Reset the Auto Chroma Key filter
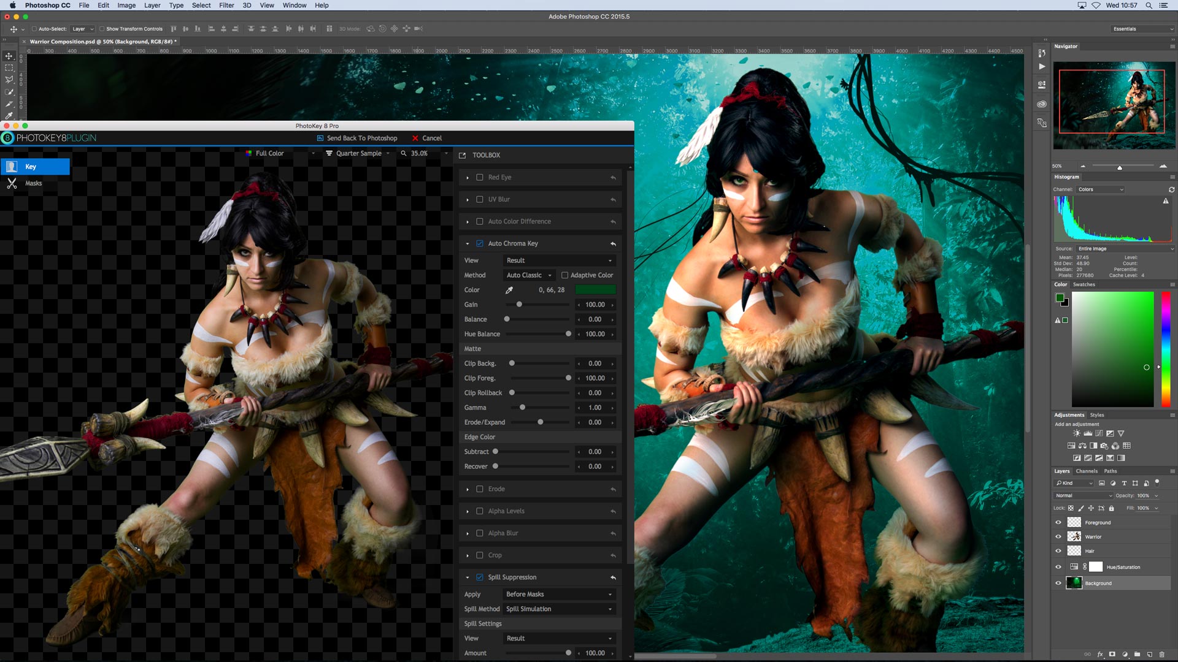The height and width of the screenshot is (662, 1178). click(x=613, y=244)
